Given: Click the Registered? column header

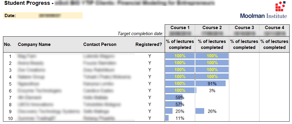Looking at the screenshot, I should point(149,44).
